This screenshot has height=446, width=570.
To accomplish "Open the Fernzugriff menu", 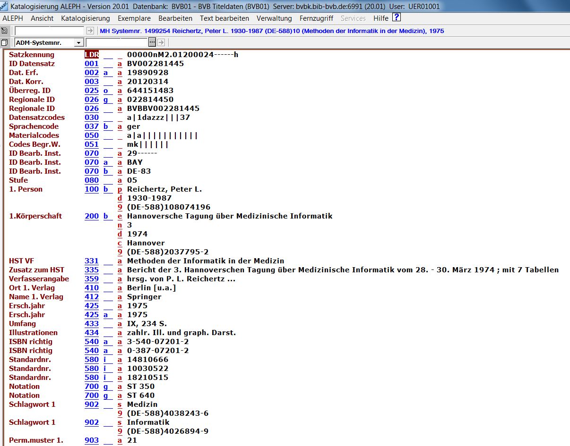I will pyautogui.click(x=316, y=18).
